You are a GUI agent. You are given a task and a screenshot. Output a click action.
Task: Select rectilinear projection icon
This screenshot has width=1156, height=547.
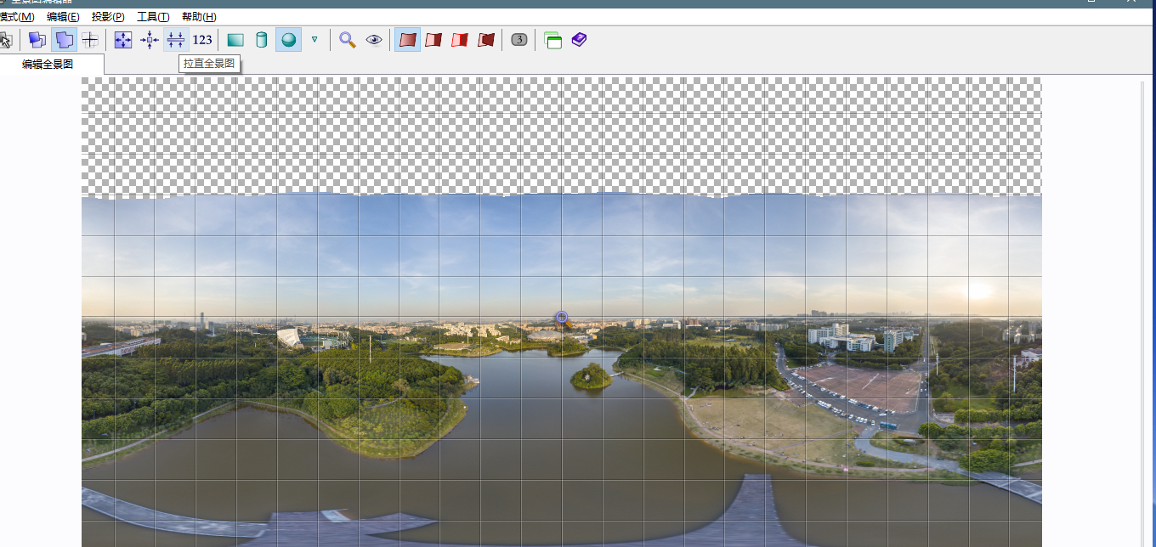[x=235, y=40]
